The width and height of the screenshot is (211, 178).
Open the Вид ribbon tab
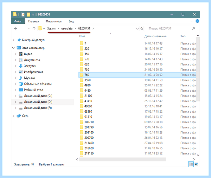click(71, 21)
